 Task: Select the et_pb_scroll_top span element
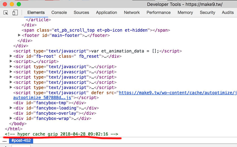coord(96,30)
